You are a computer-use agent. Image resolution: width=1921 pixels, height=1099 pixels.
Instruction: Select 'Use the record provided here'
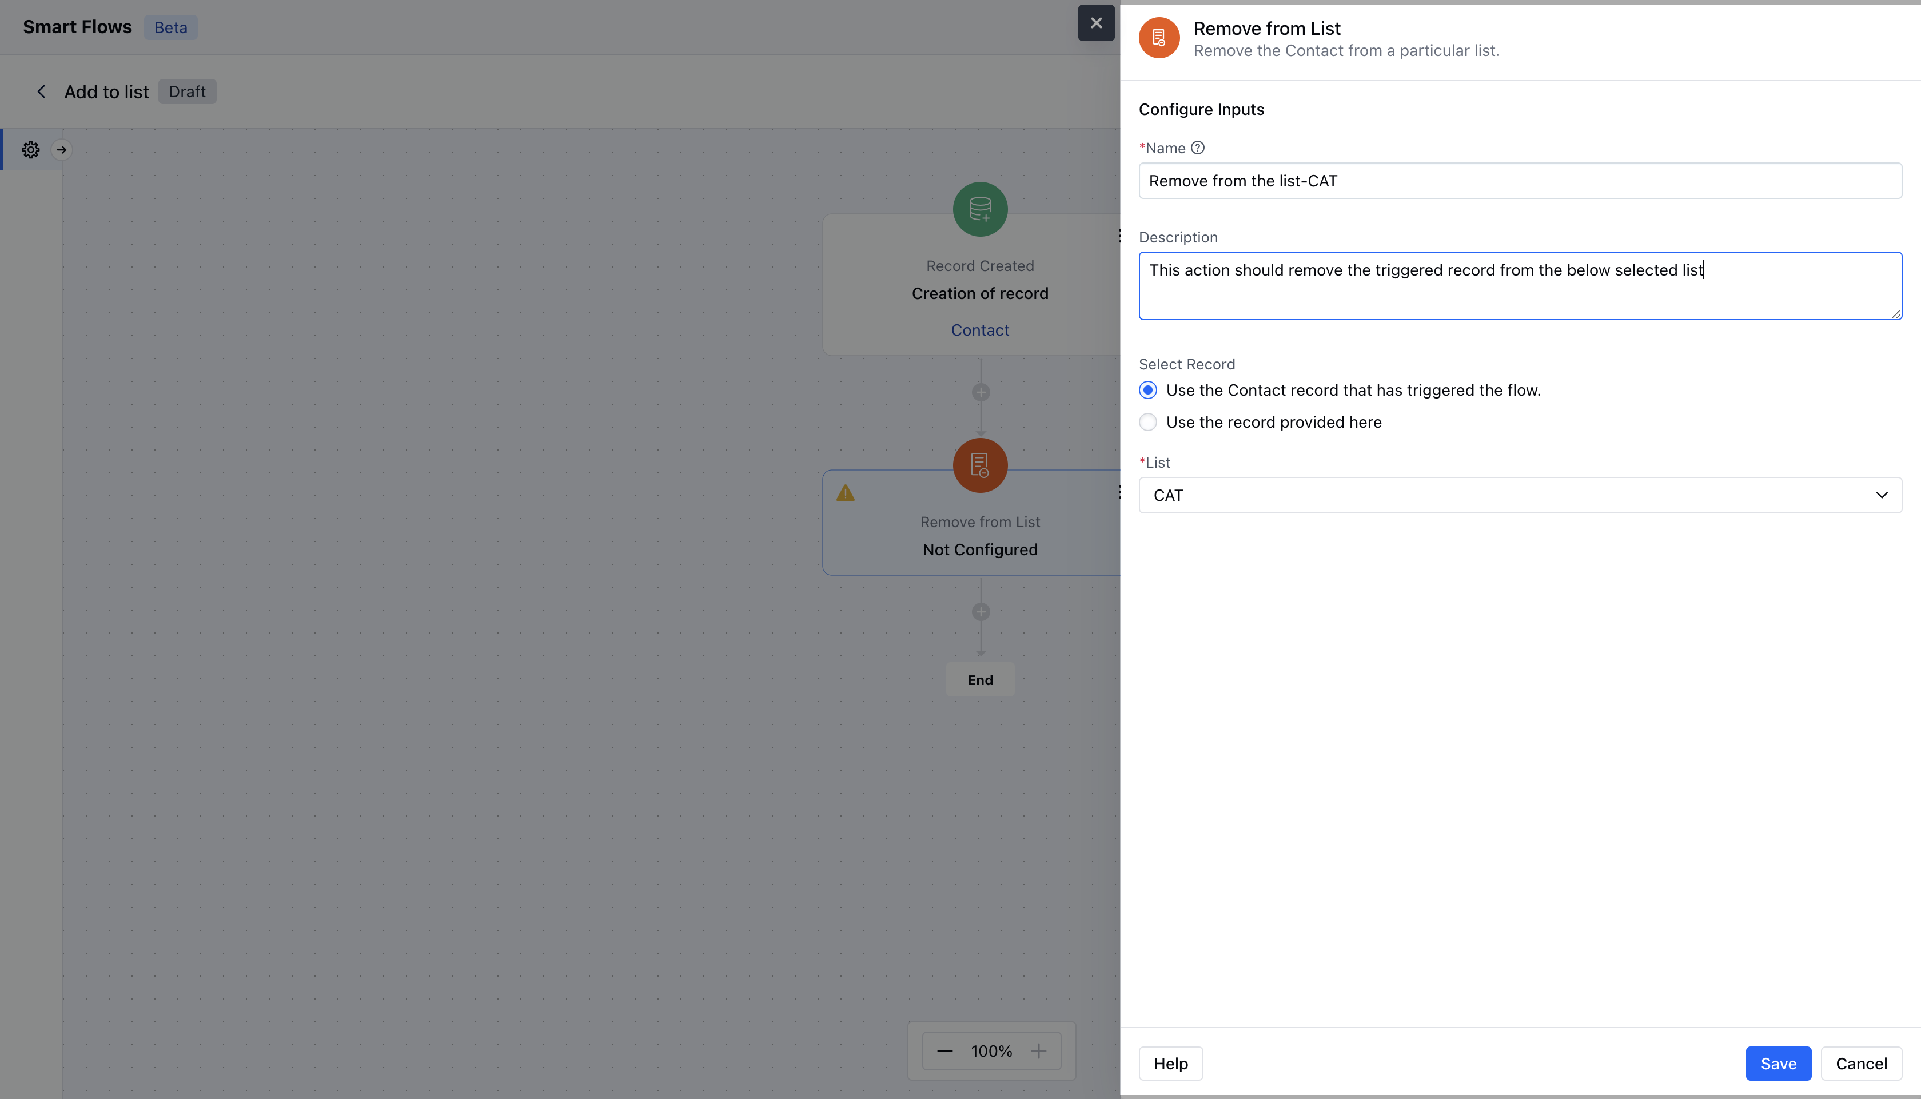(1147, 422)
